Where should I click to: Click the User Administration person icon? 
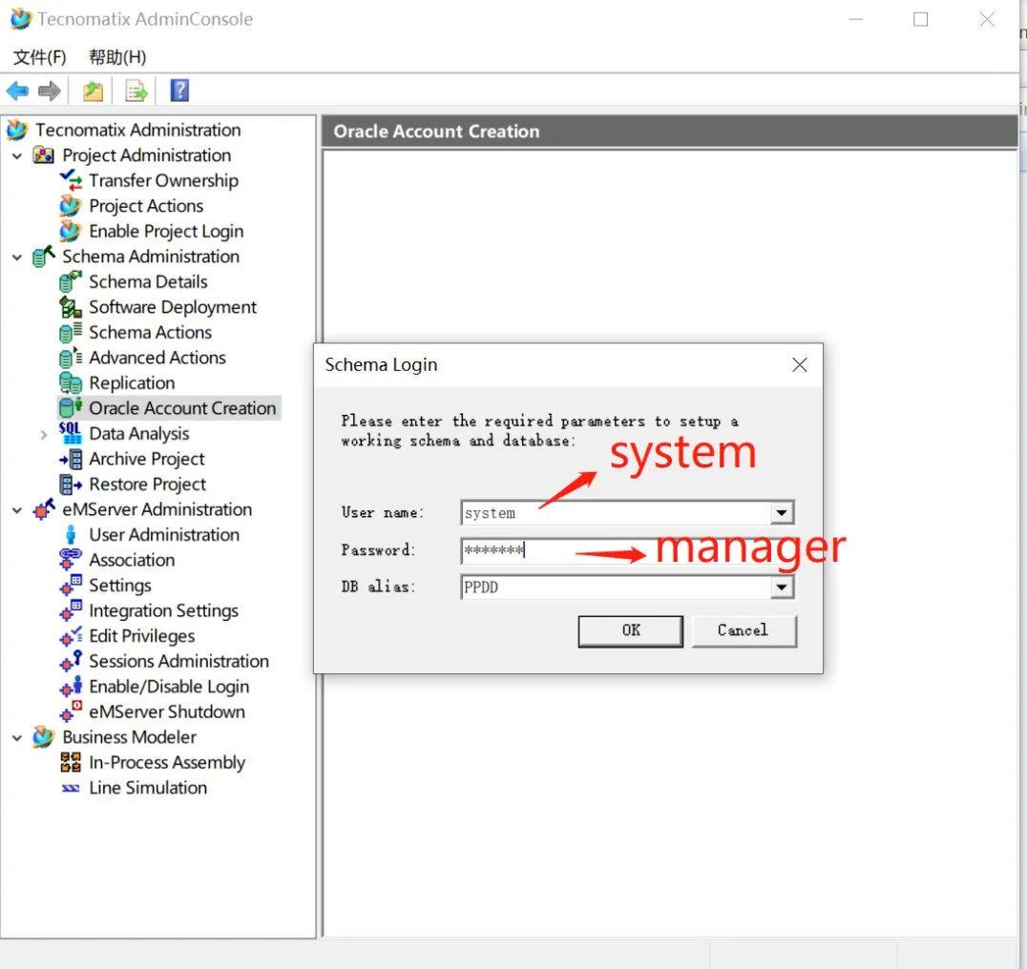coord(71,534)
